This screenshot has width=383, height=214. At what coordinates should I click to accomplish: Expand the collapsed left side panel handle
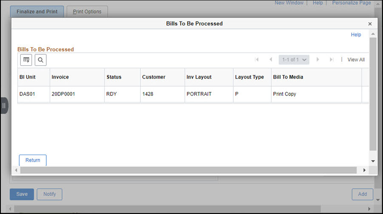[x=4, y=105]
